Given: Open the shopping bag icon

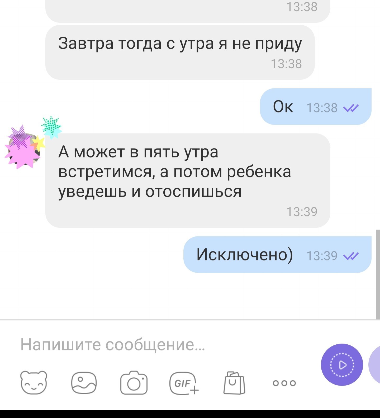Looking at the screenshot, I should point(234,383).
